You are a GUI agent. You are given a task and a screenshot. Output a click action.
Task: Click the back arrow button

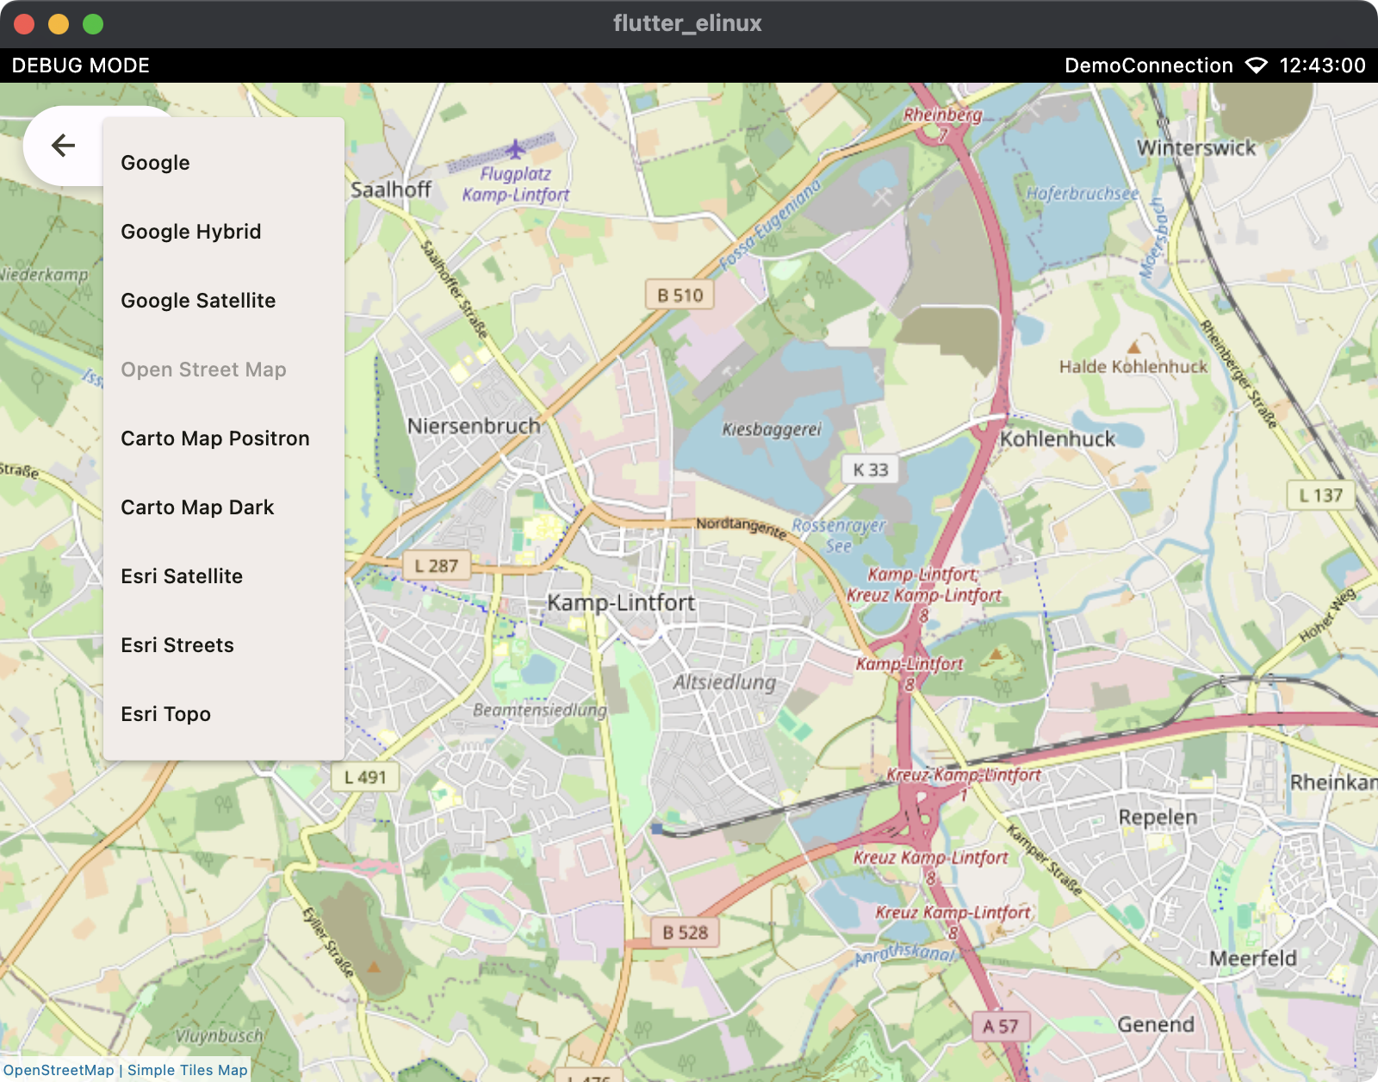tap(63, 146)
